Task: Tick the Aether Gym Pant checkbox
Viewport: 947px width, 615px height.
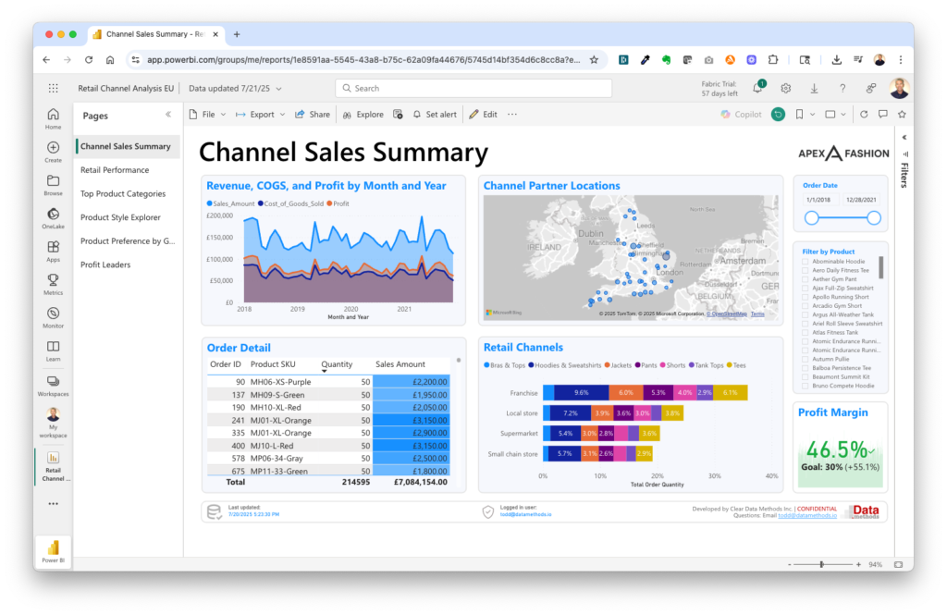Action: coord(806,279)
